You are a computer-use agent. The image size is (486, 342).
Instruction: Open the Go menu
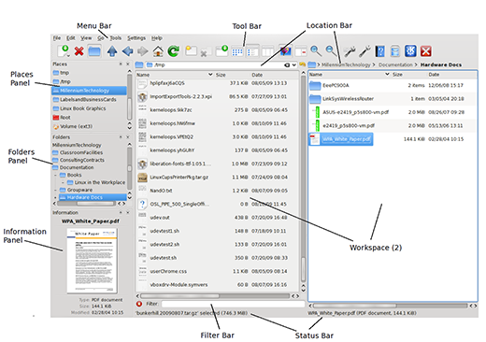coord(101,38)
